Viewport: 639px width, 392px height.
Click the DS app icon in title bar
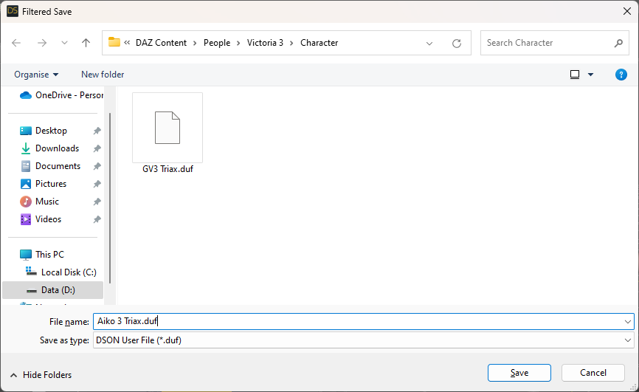(x=13, y=11)
